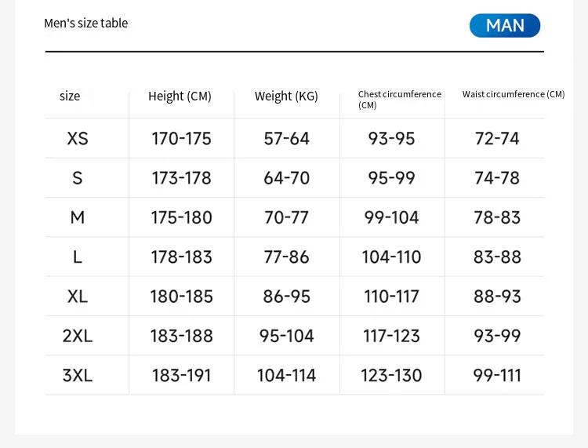Select the Men's size table title

pyautogui.click(x=86, y=24)
